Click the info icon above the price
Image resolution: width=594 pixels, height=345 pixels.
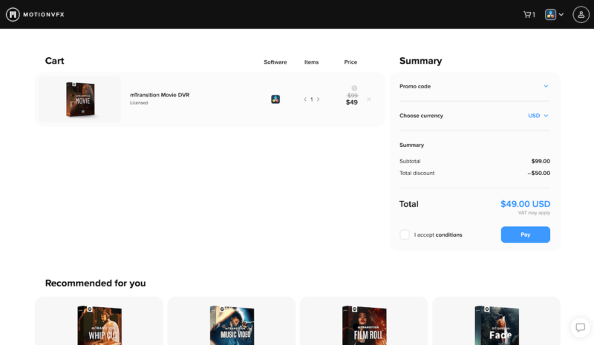coord(354,88)
